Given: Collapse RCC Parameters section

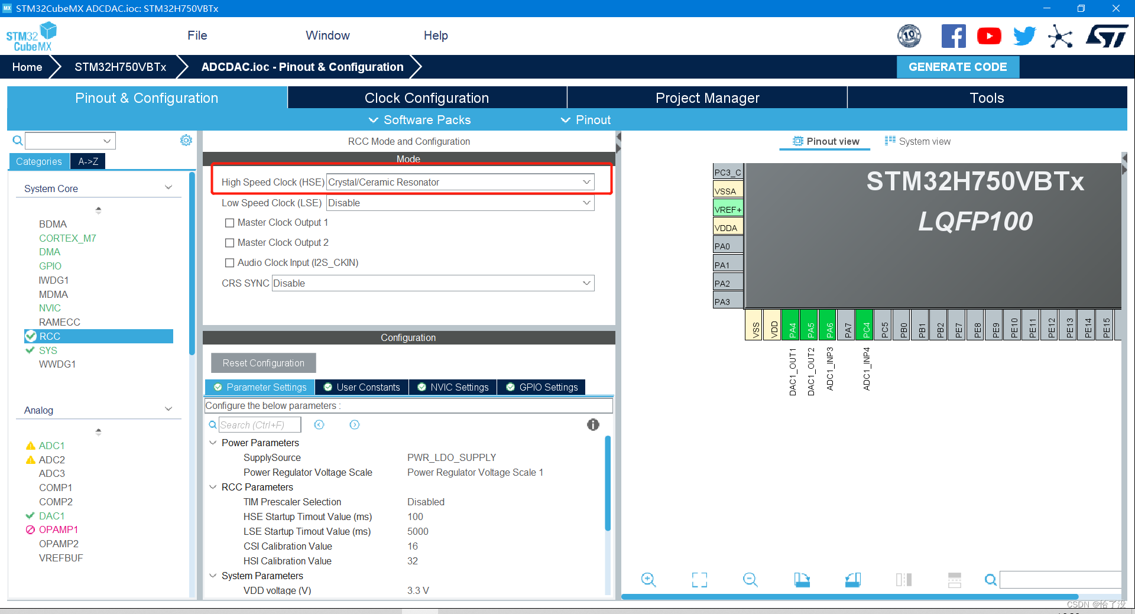Looking at the screenshot, I should click(213, 487).
